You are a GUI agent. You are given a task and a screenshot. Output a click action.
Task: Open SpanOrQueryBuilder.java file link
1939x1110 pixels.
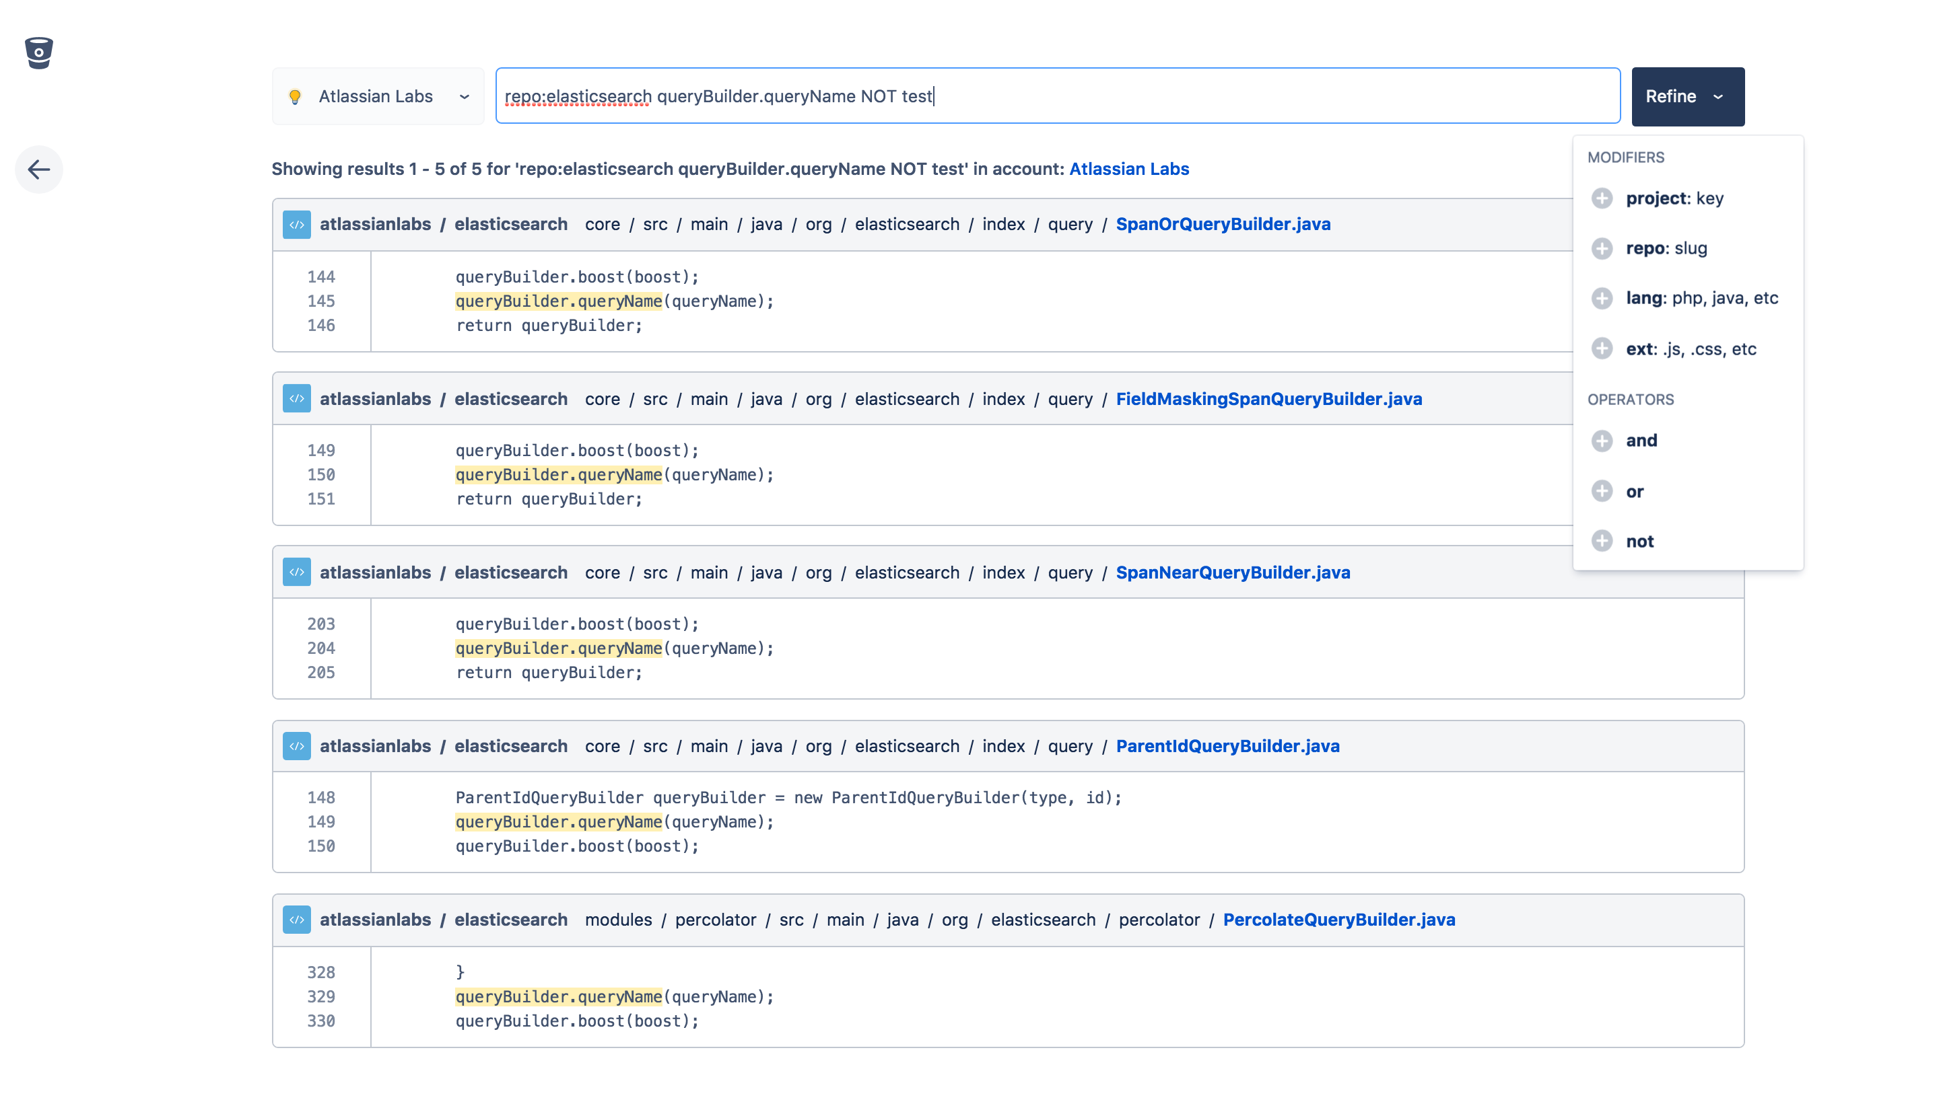pyautogui.click(x=1222, y=224)
